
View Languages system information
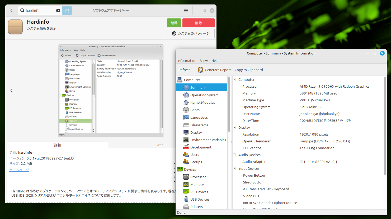(x=199, y=117)
